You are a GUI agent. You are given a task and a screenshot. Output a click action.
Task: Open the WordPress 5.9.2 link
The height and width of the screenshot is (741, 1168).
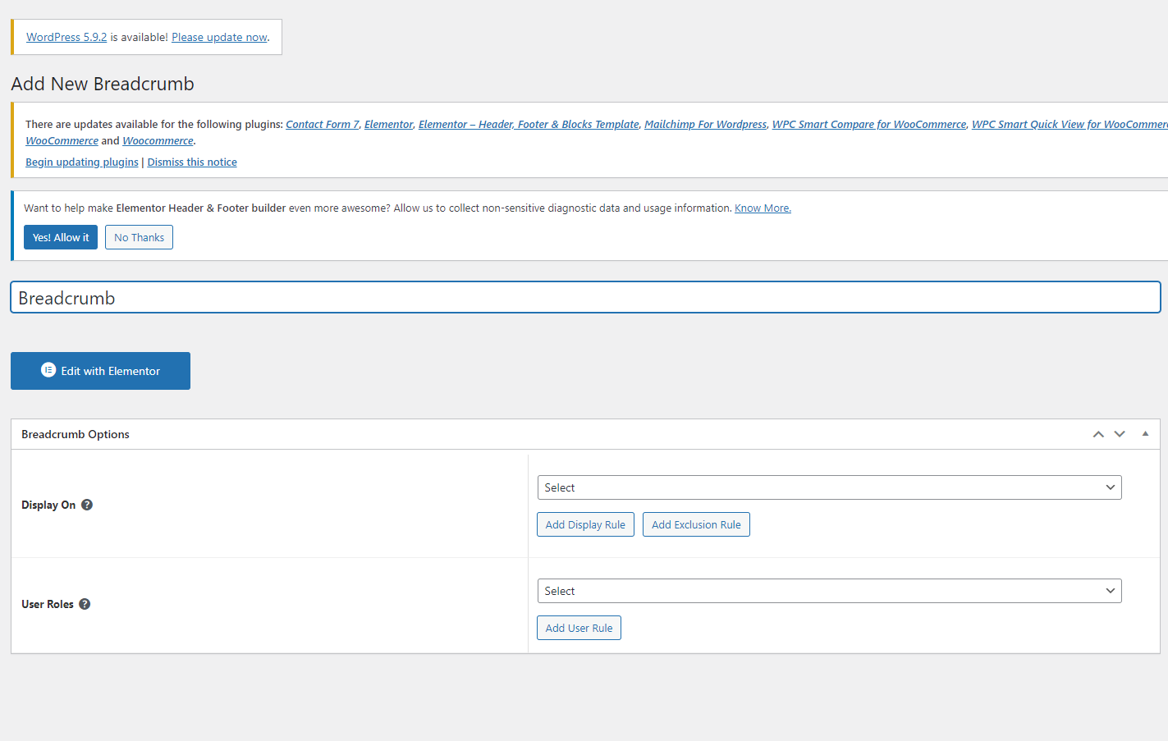coord(66,37)
